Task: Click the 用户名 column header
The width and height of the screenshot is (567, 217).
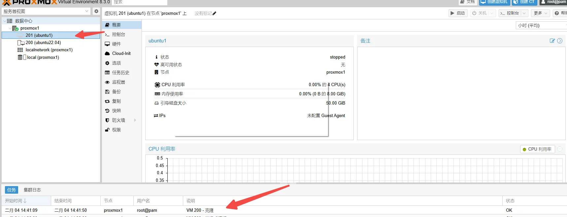Action: [x=158, y=201]
